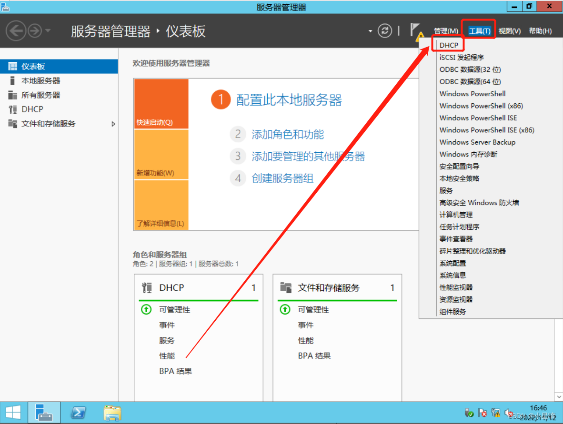Select Windows 内存诊断 menu entry
The height and width of the screenshot is (424, 563).
(468, 154)
